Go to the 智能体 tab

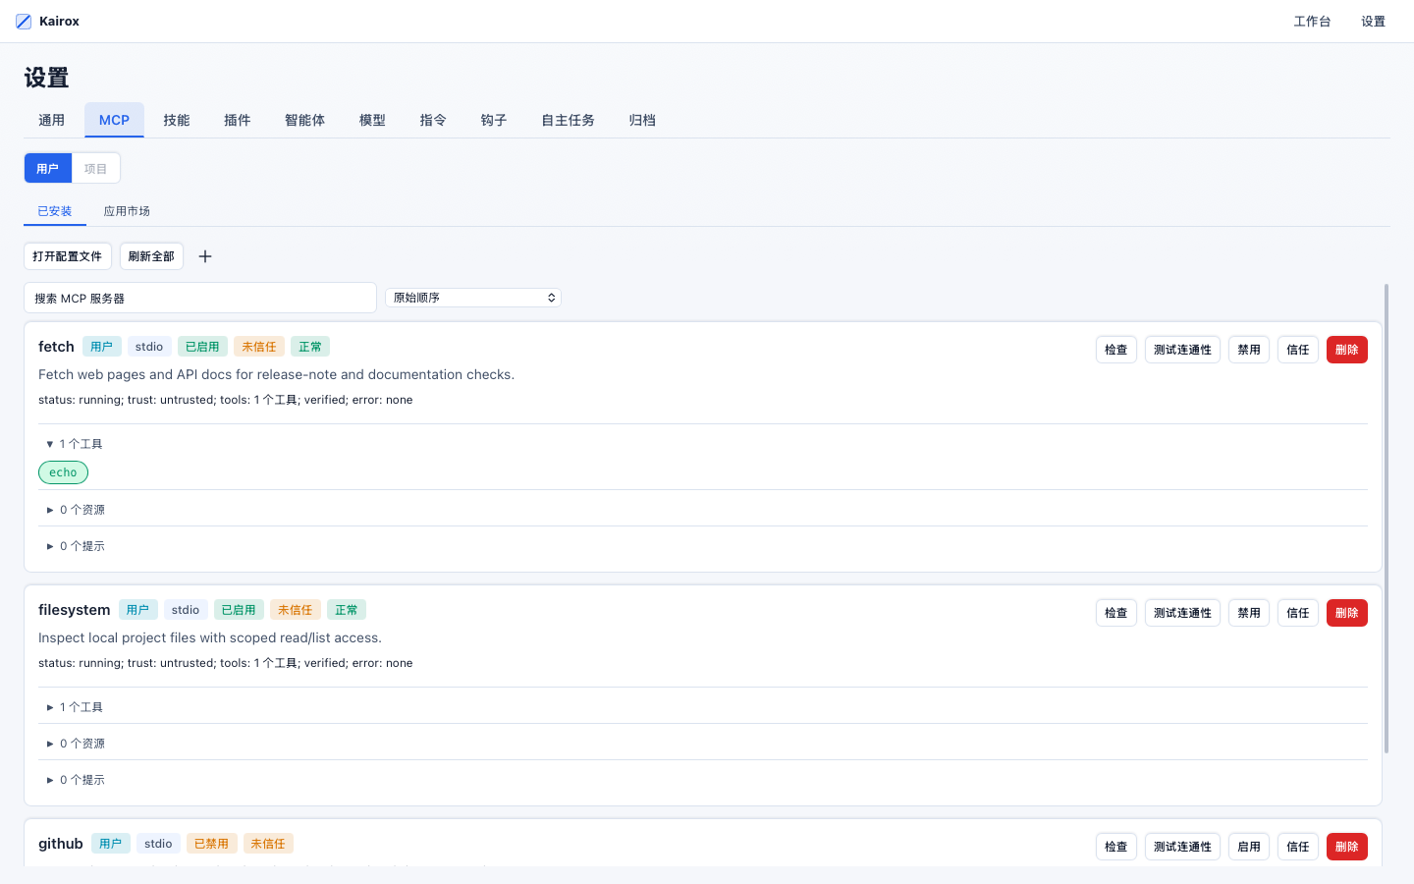(x=304, y=120)
